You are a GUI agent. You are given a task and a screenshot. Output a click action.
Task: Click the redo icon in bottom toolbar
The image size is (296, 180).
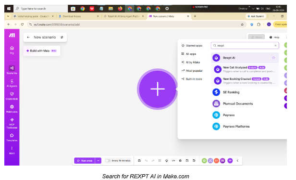153,161
